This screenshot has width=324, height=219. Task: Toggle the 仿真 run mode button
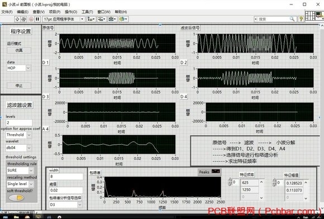tap(19, 50)
